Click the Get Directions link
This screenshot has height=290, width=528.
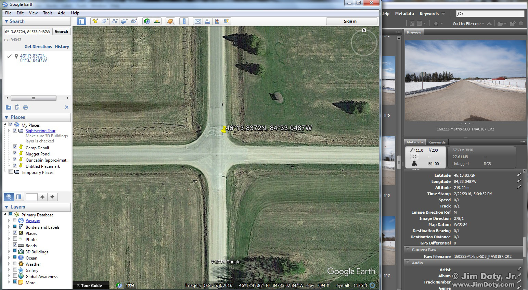(38, 47)
